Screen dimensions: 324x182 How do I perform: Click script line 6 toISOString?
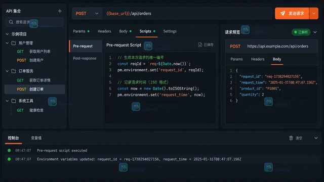point(158,88)
